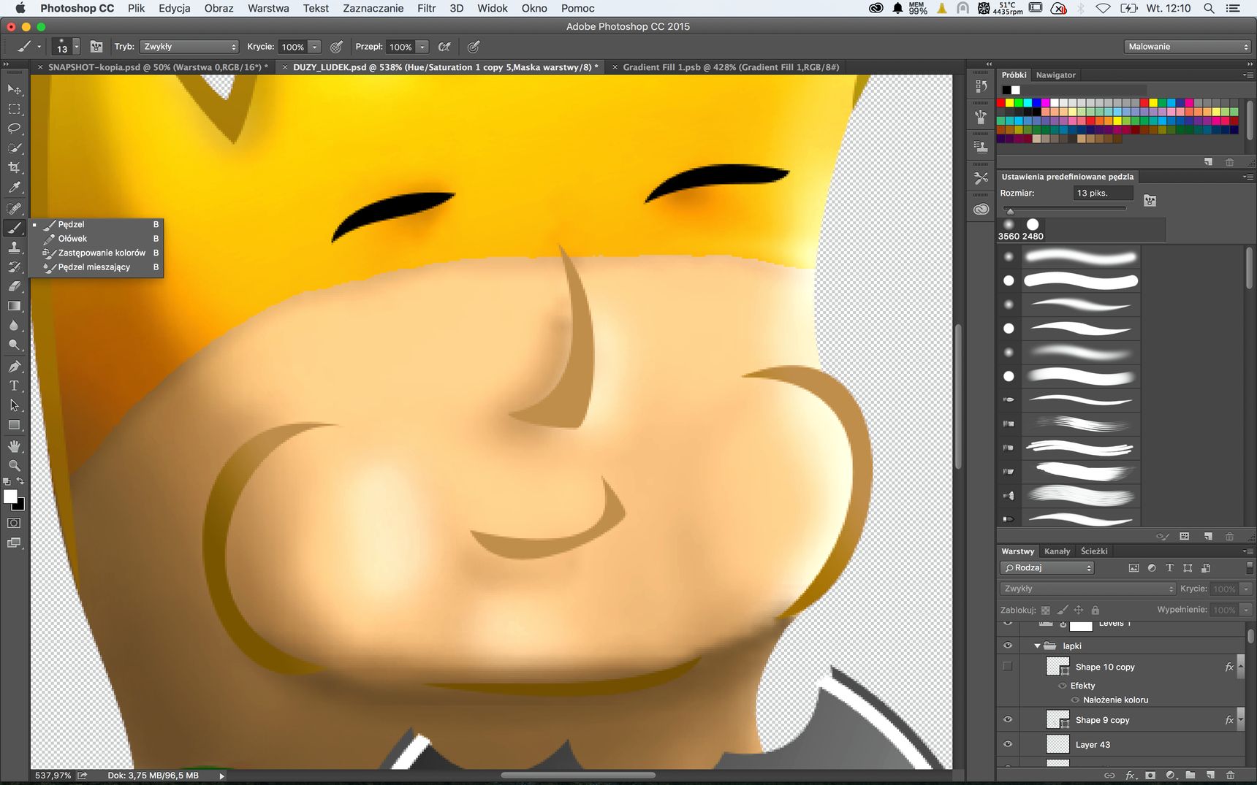Screen dimensions: 1257x785
Task: Collapse the lapki group triangle
Action: click(x=1037, y=646)
